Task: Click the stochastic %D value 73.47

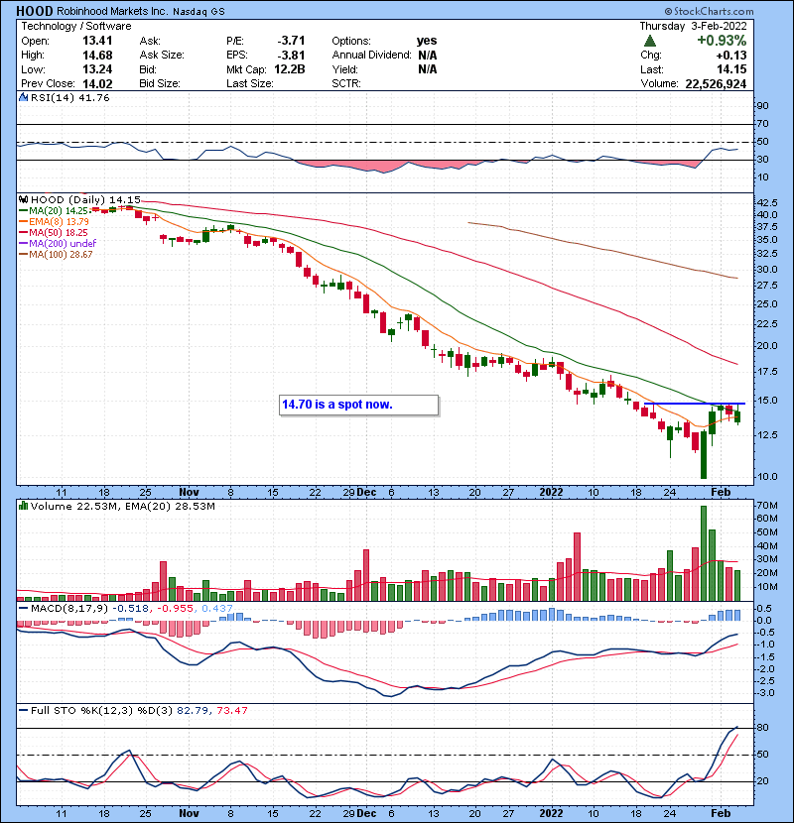Action: pyautogui.click(x=231, y=710)
